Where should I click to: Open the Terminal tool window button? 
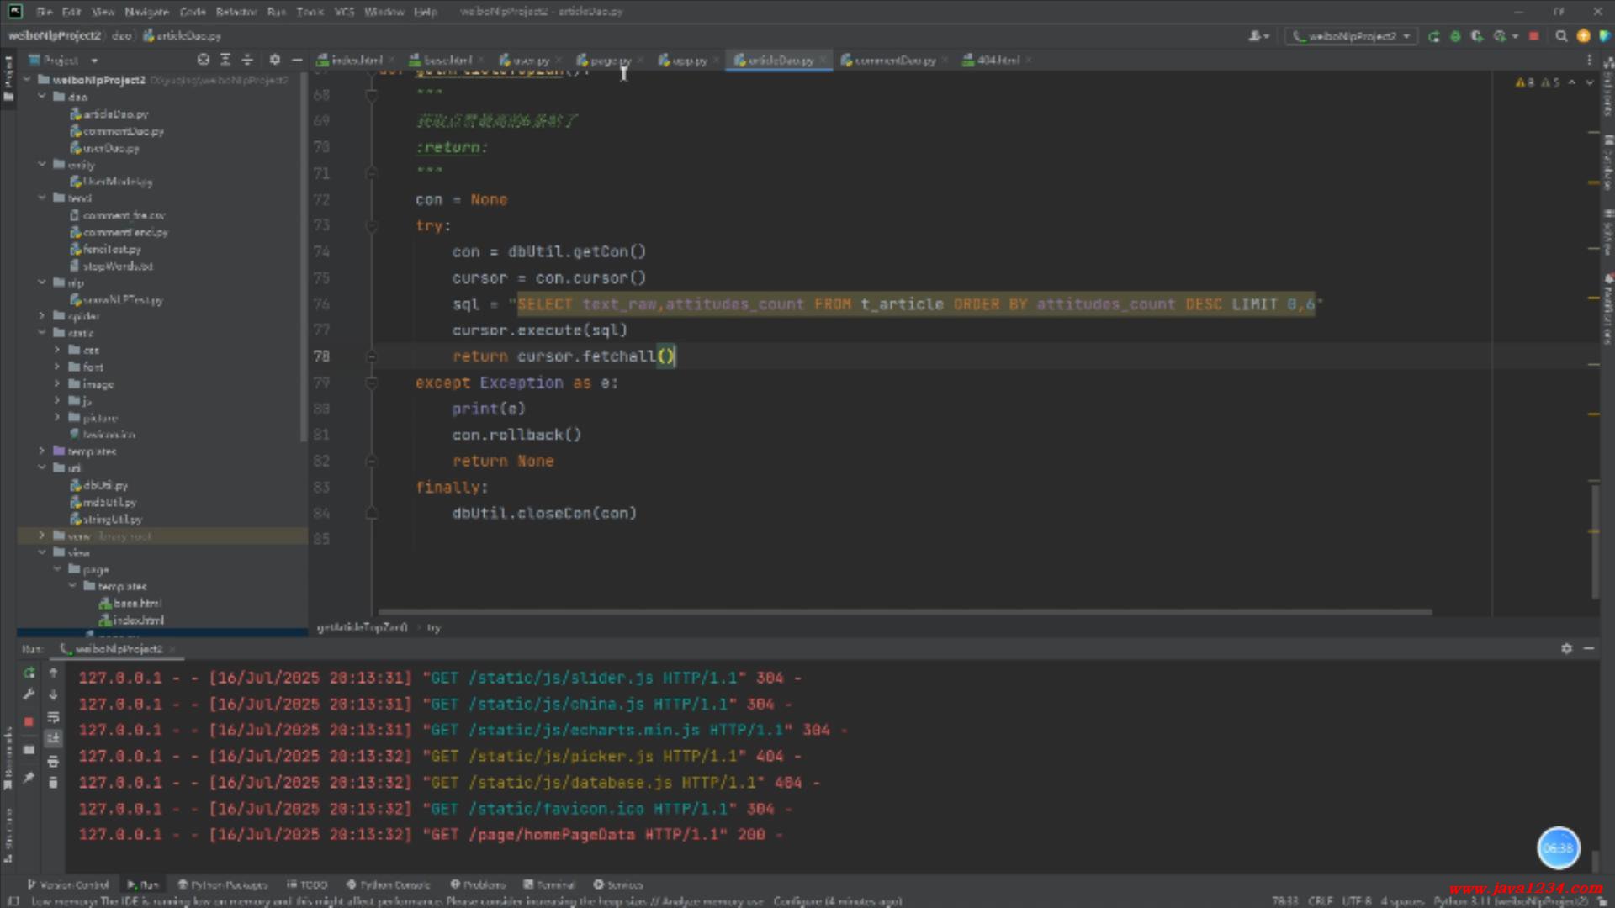(550, 884)
